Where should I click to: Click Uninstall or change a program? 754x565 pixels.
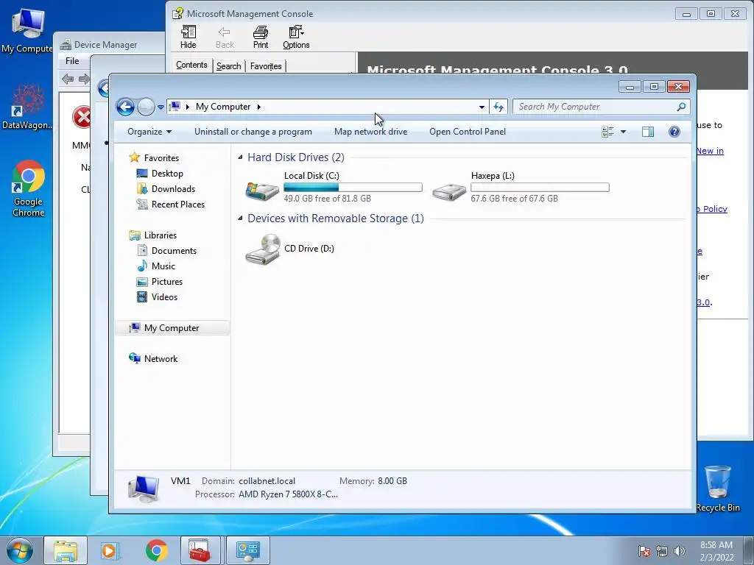tap(253, 132)
